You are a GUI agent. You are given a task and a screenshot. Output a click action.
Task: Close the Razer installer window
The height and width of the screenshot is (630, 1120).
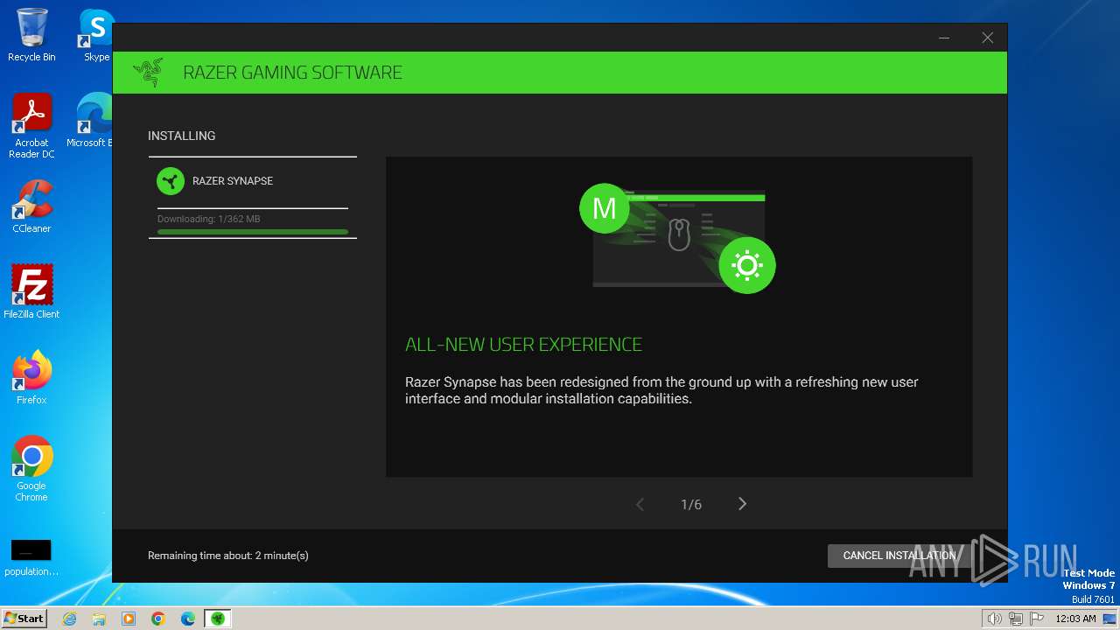987,38
